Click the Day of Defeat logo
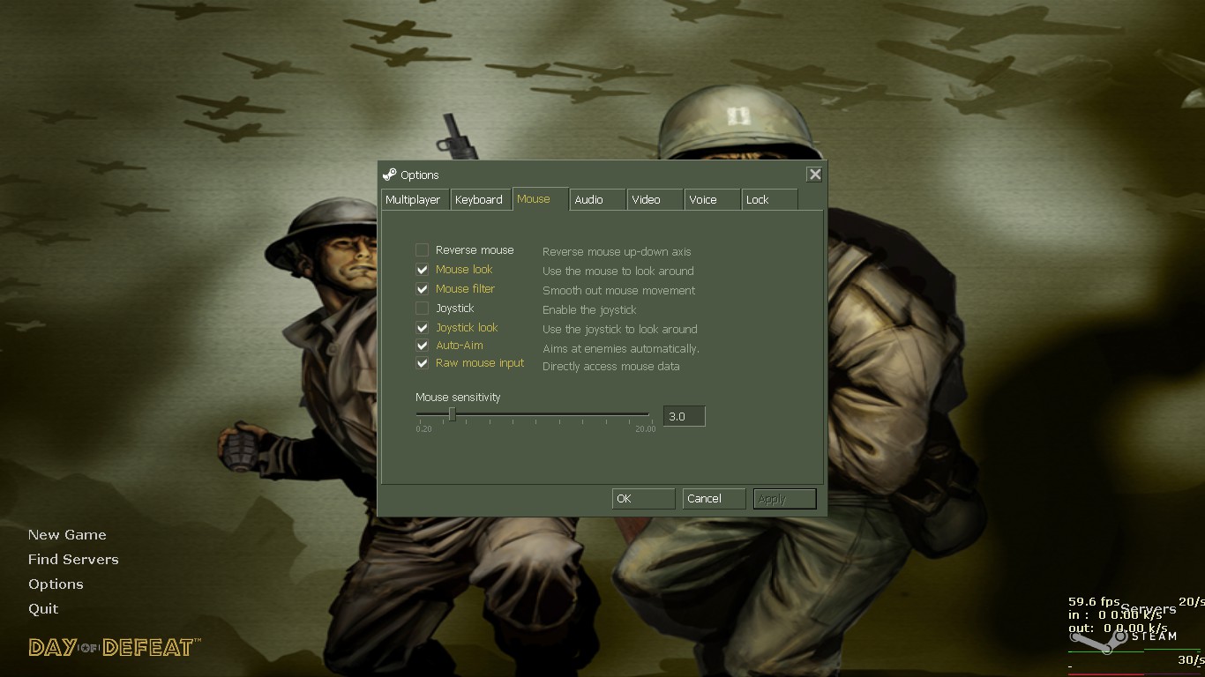Screen dimensions: 1205x677 pyautogui.click(x=115, y=648)
